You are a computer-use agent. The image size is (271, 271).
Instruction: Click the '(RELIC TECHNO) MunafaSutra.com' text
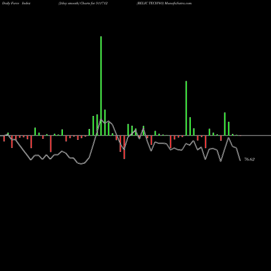pos(164,3)
